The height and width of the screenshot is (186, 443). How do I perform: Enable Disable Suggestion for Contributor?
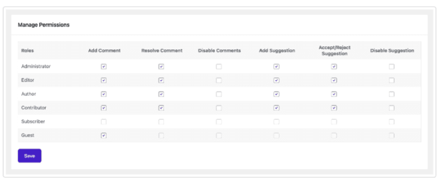392,108
